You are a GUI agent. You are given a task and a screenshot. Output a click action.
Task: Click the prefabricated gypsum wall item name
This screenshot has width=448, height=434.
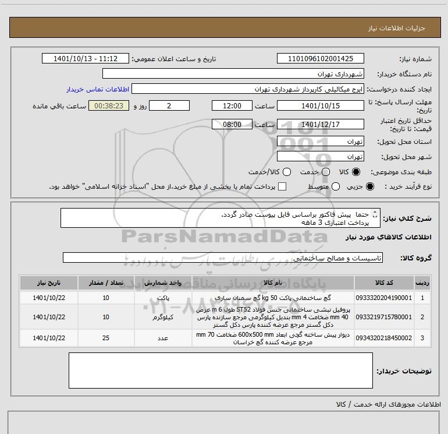pos(273,338)
